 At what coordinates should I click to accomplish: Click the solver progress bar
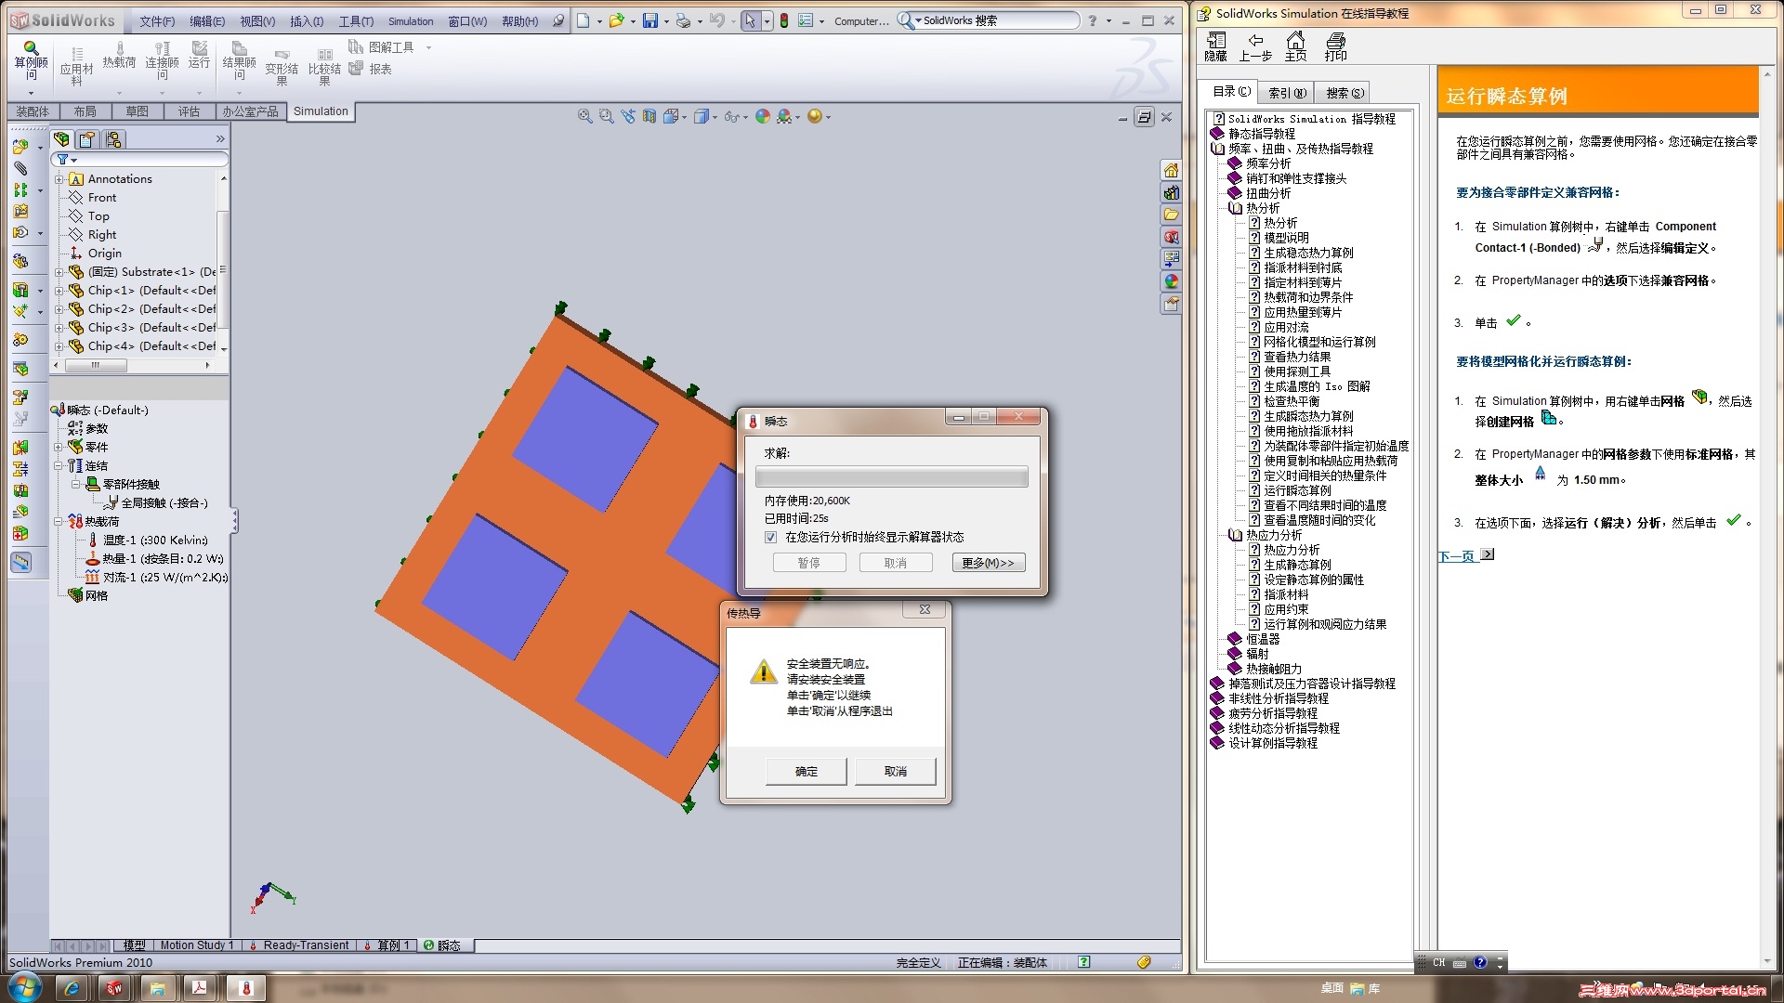(890, 477)
